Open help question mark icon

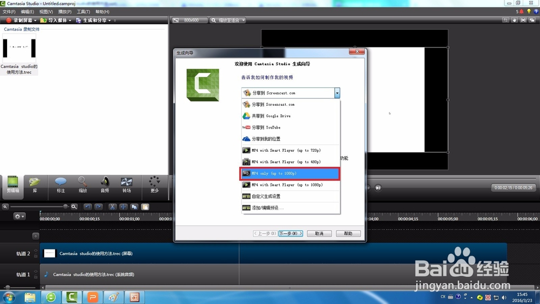click(536, 11)
